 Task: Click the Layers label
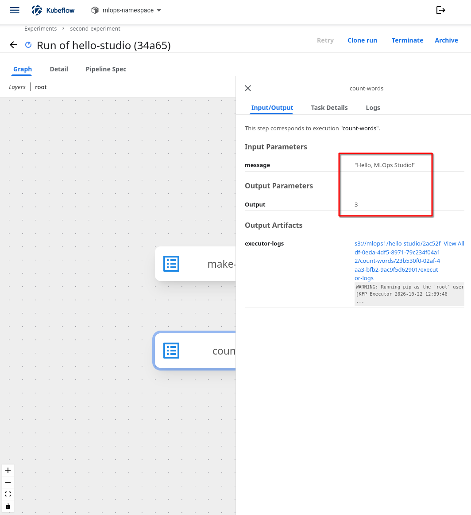coord(17,87)
